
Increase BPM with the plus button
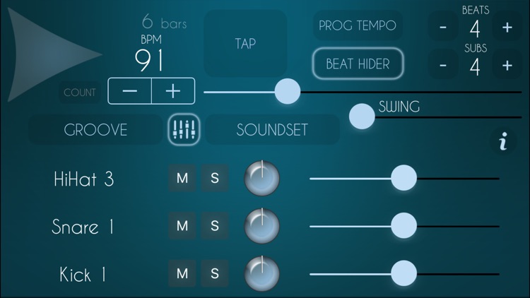pyautogui.click(x=173, y=91)
